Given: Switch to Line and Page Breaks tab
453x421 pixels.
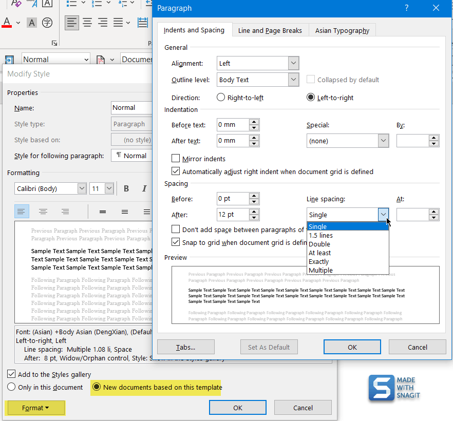Looking at the screenshot, I should click(x=270, y=30).
